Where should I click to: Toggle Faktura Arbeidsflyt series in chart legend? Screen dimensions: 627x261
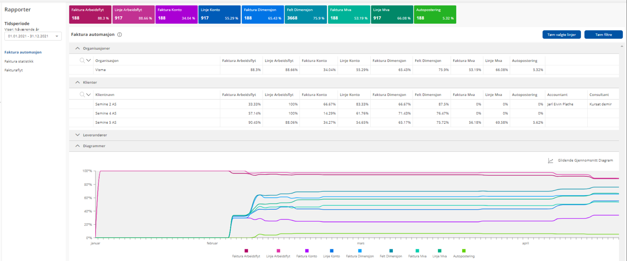click(246, 251)
